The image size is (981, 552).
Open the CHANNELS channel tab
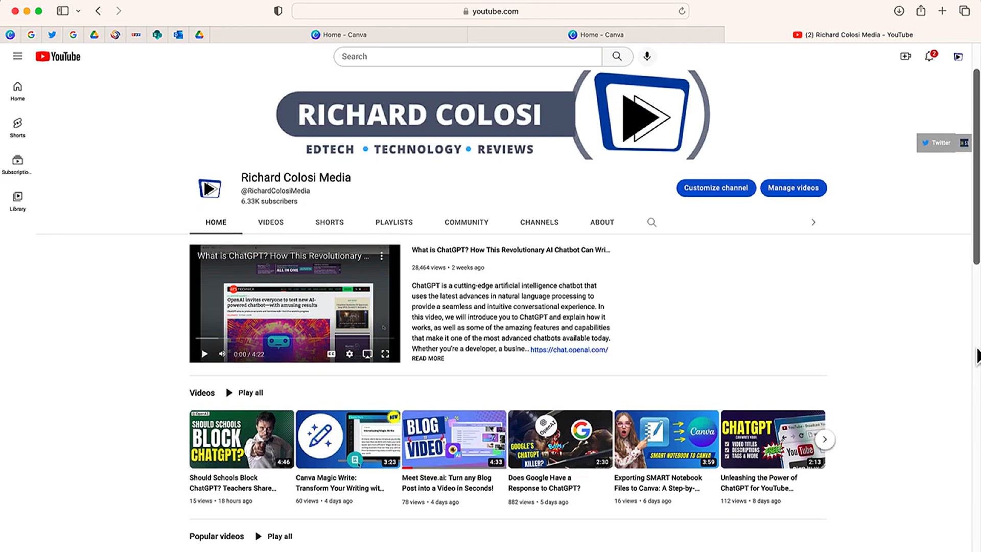pyautogui.click(x=539, y=222)
